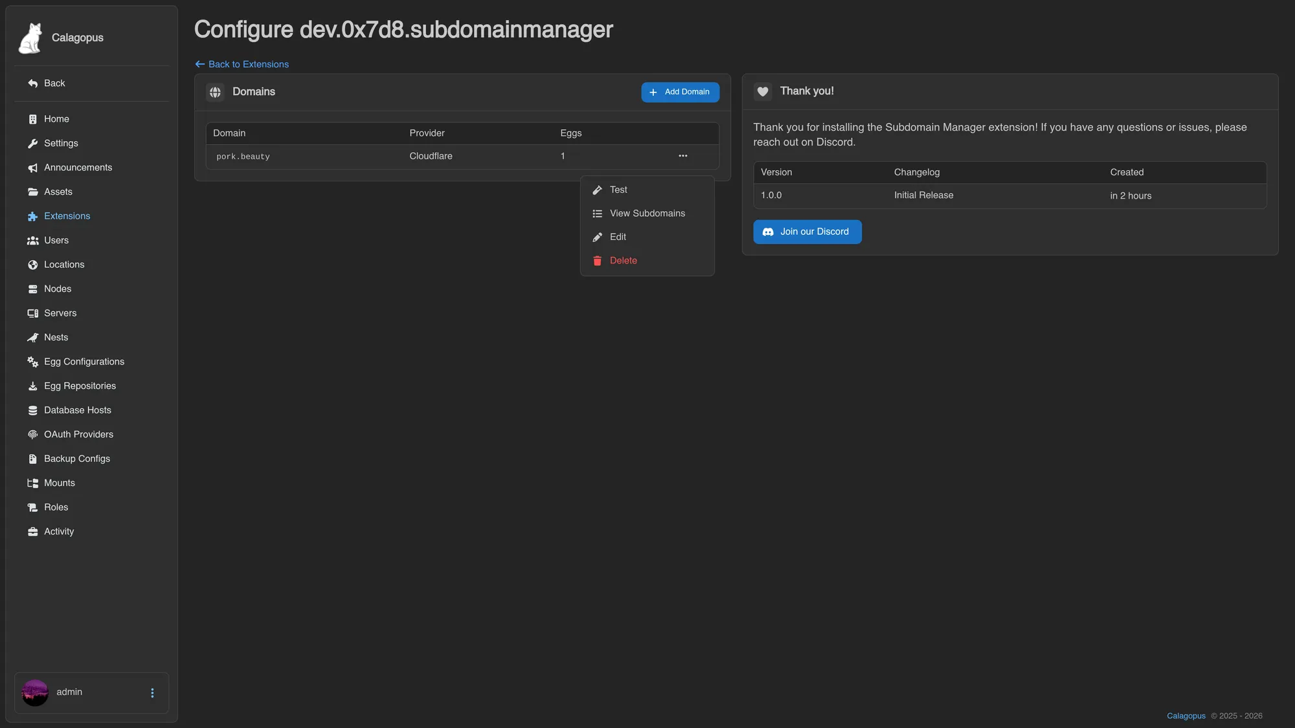Image resolution: width=1295 pixels, height=728 pixels.
Task: Click the Domain column header
Action: point(229,133)
